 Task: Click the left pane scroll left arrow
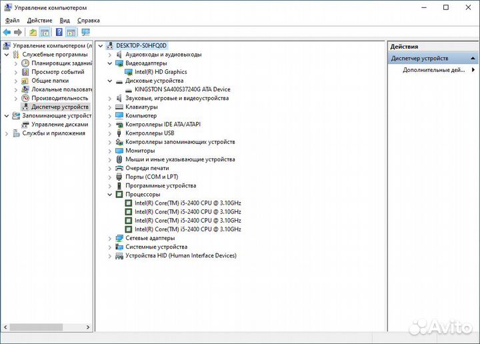tap(5, 327)
